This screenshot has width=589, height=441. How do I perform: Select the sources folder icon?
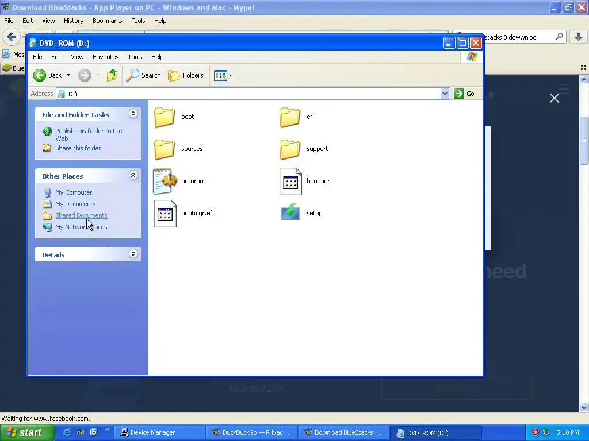click(x=165, y=149)
